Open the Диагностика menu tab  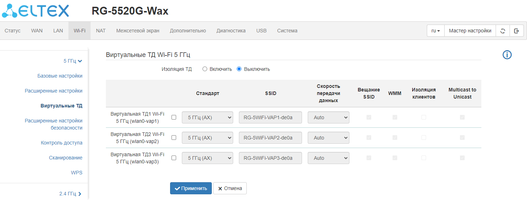pos(231,31)
